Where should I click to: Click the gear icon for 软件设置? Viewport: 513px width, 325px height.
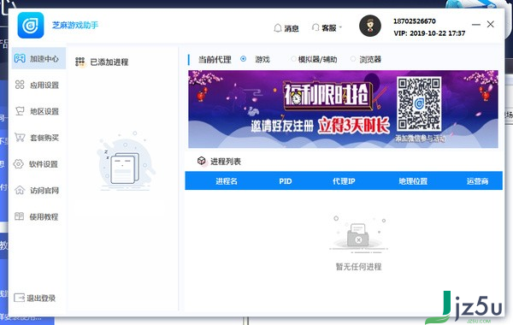[19, 163]
